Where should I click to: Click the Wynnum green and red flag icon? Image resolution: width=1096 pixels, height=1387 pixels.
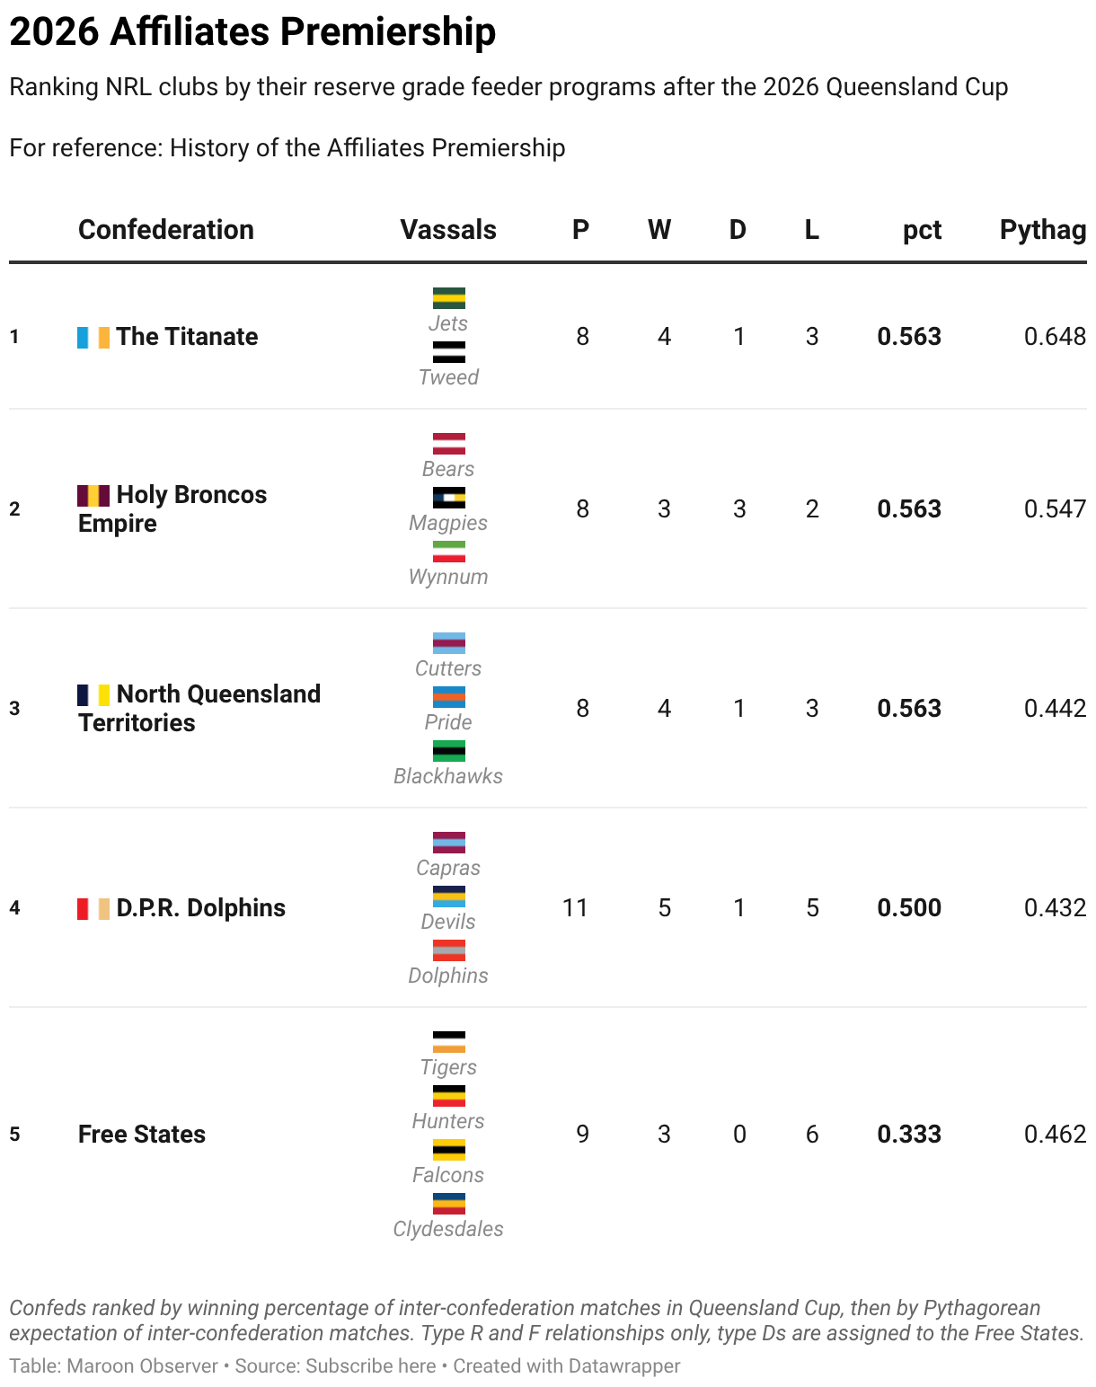point(448,552)
